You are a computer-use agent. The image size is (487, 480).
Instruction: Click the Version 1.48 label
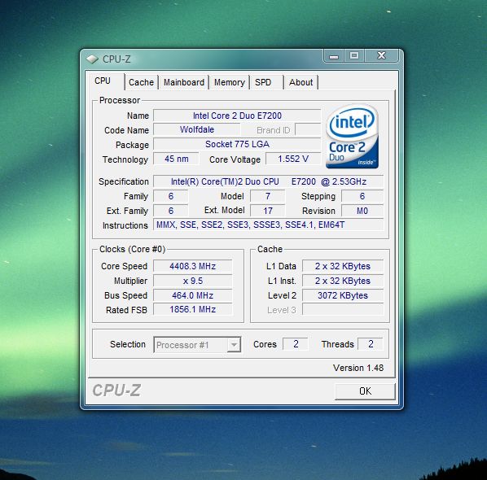[358, 368]
